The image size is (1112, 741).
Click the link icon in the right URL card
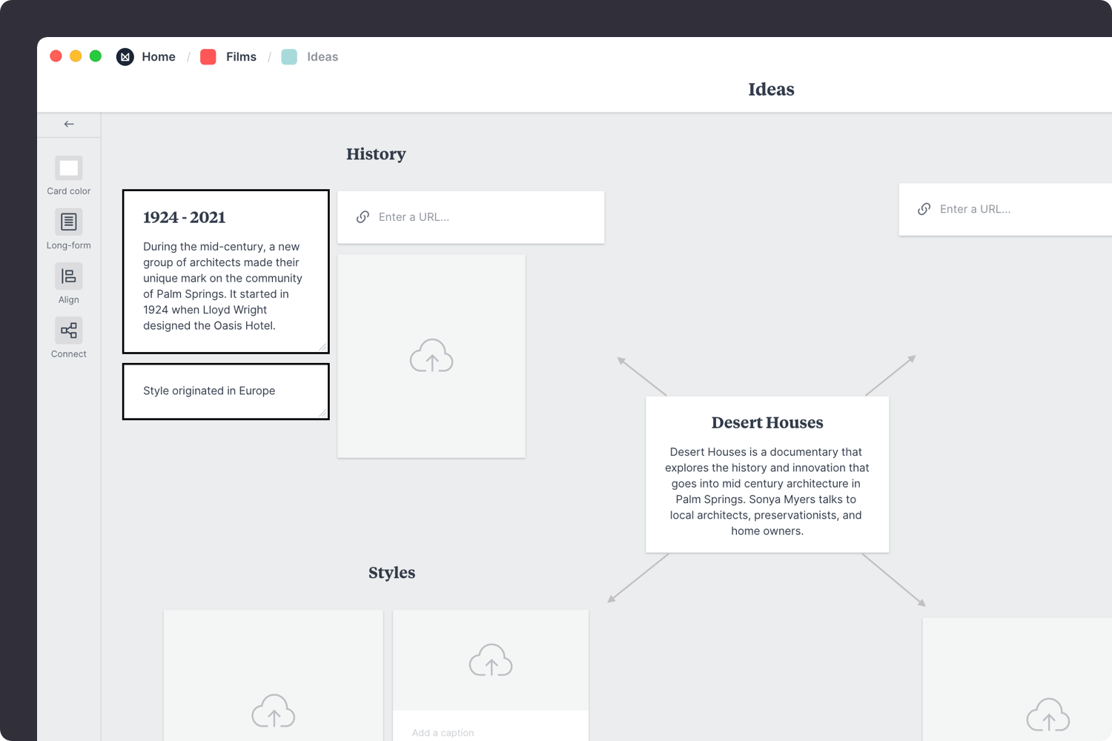(924, 209)
